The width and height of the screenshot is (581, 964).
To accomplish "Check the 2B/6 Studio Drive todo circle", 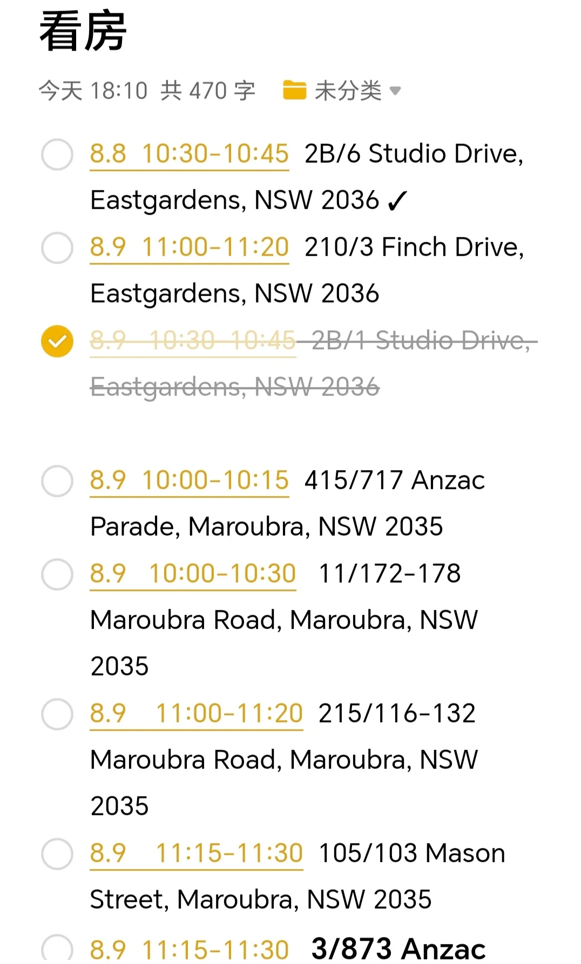I will [57, 154].
